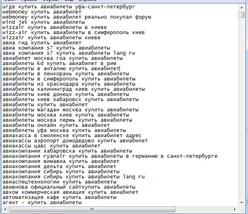Click line 'автоматизация кафе купить авиабилеты'
This screenshot has height=214, width=248.
(59, 197)
